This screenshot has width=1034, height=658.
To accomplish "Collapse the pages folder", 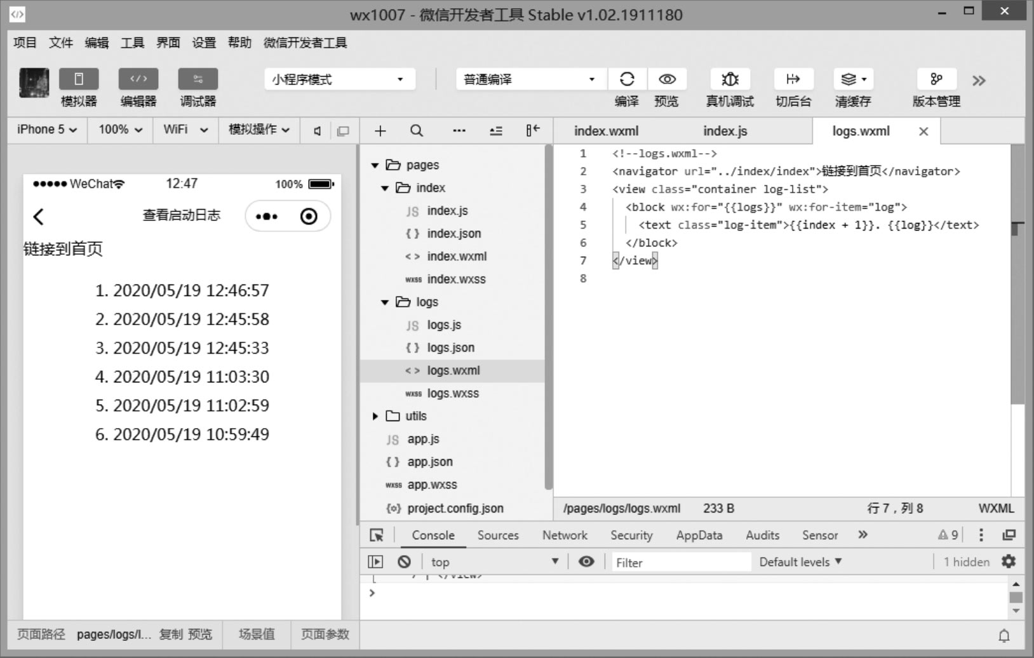I will [x=375, y=165].
